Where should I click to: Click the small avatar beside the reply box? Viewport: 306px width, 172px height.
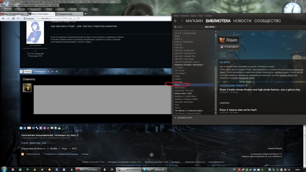click(x=27, y=88)
